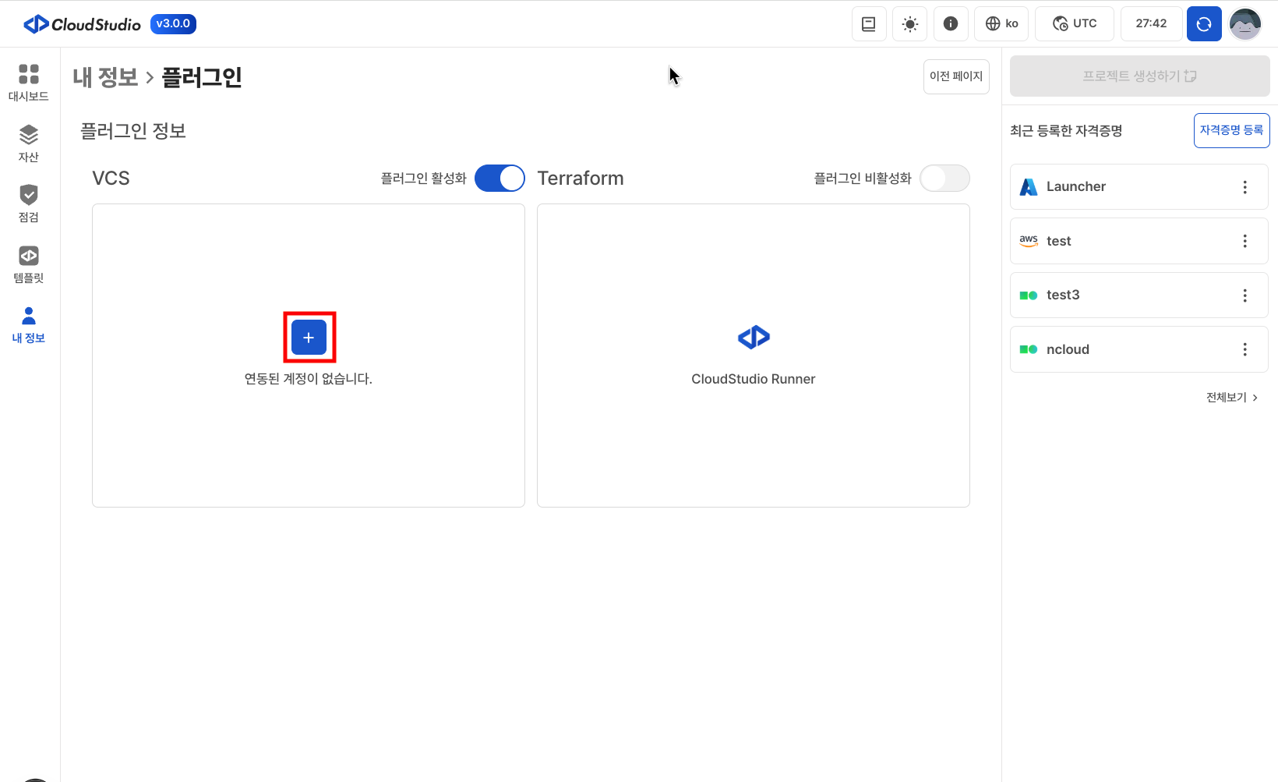
Task: Open 점검 in the sidebar
Action: click(x=29, y=203)
